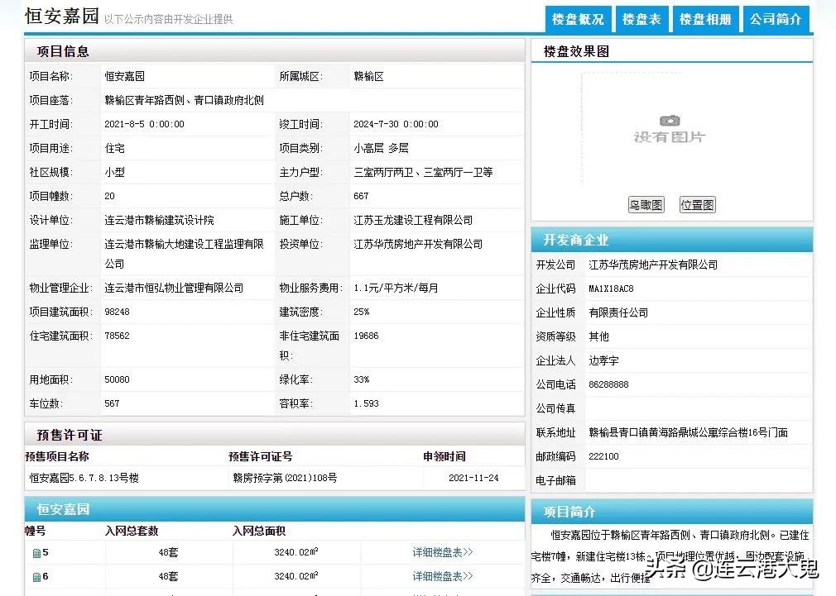Open the 楼盘相册 tab
The width and height of the screenshot is (836, 596).
tap(704, 19)
